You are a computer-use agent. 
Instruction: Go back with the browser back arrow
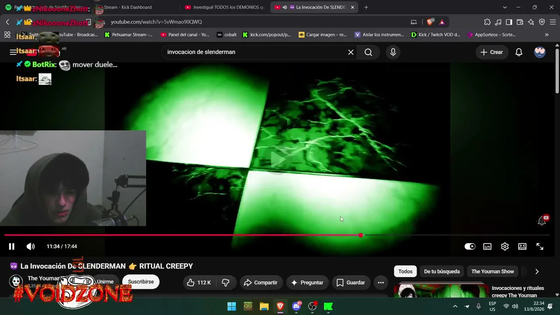7,22
